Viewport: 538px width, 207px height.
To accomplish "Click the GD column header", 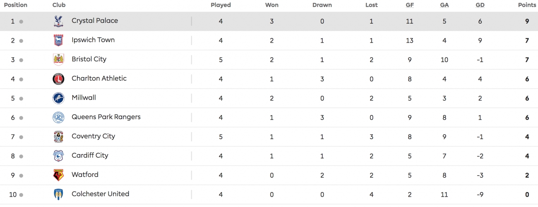I will point(480,5).
